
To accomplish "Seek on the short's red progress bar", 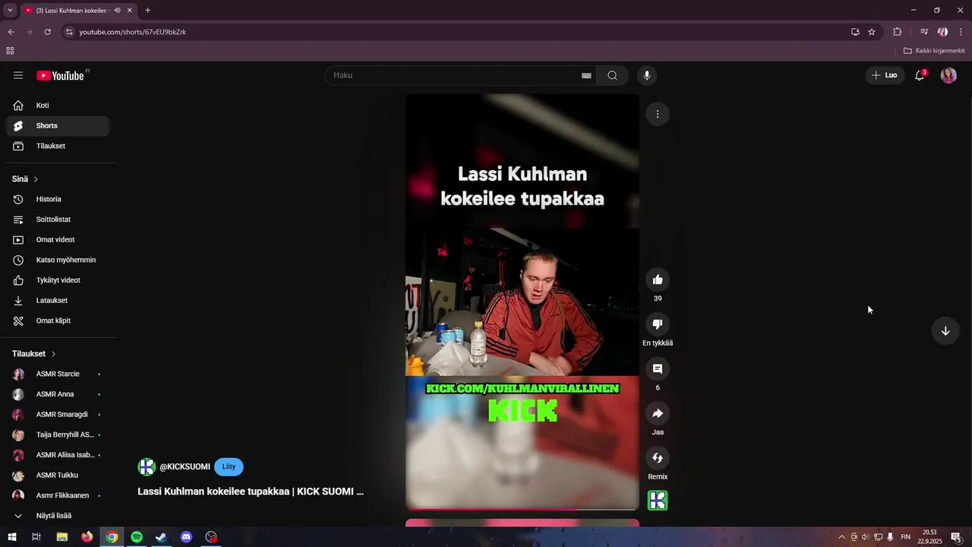I will 522,509.
